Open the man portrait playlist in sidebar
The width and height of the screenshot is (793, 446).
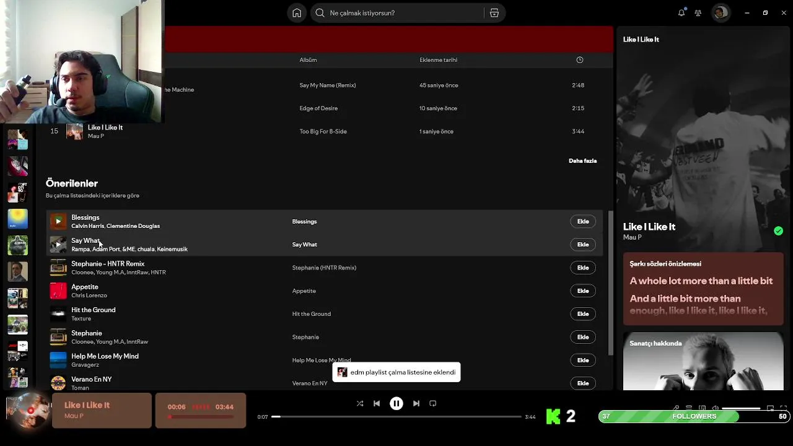tap(17, 272)
